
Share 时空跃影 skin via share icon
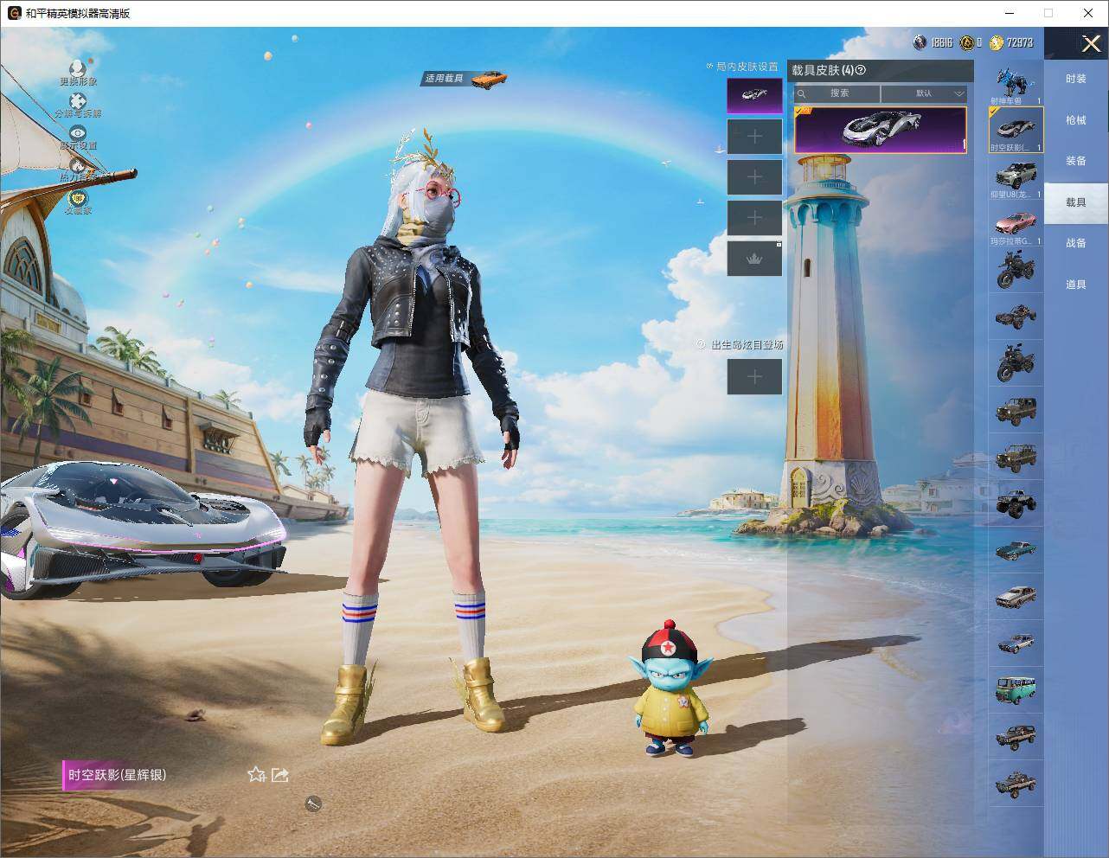[279, 774]
